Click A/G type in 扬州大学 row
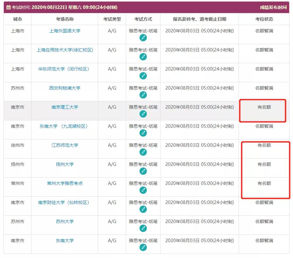Image resolution: width=293 pixels, height=258 pixels. [112, 164]
